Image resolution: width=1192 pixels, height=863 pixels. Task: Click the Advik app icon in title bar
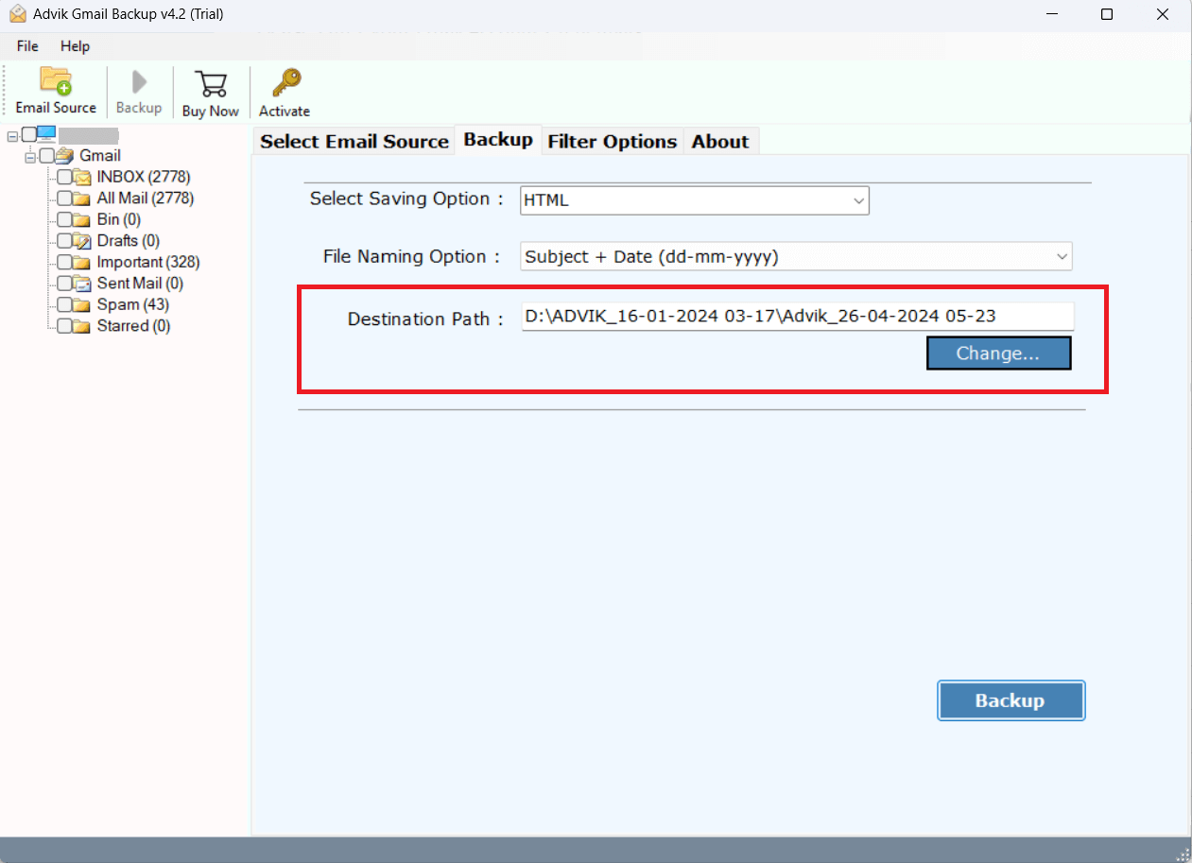16,14
